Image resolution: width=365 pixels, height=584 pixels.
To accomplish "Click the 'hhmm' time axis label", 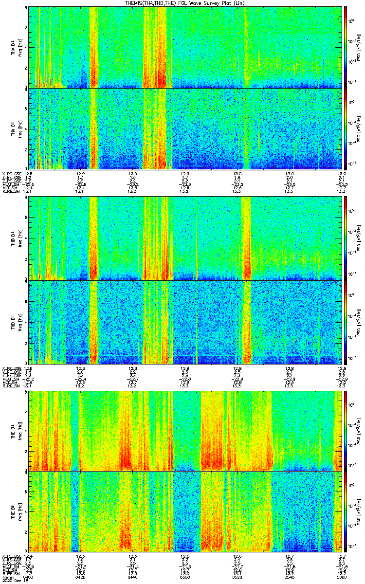I will pos(9,577).
